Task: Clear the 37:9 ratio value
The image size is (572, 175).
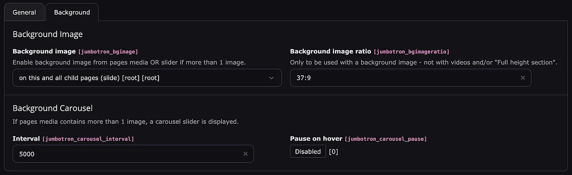Action: point(523,78)
